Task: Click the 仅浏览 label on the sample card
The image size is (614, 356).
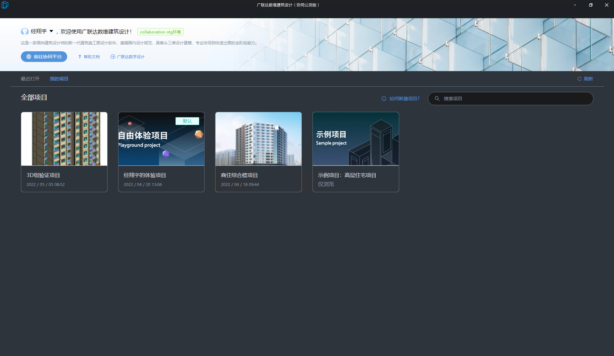Action: click(x=326, y=184)
